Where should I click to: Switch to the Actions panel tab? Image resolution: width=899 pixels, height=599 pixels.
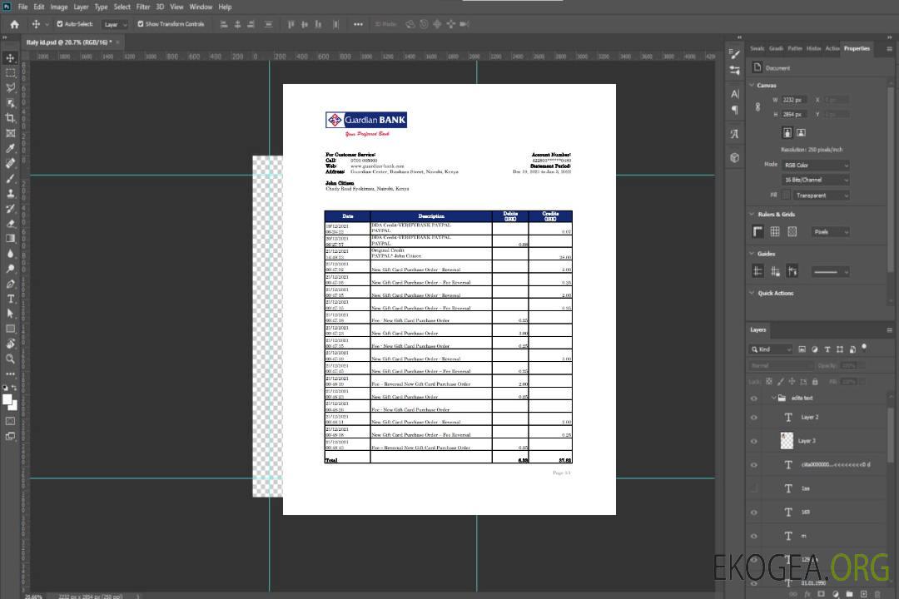click(x=832, y=49)
